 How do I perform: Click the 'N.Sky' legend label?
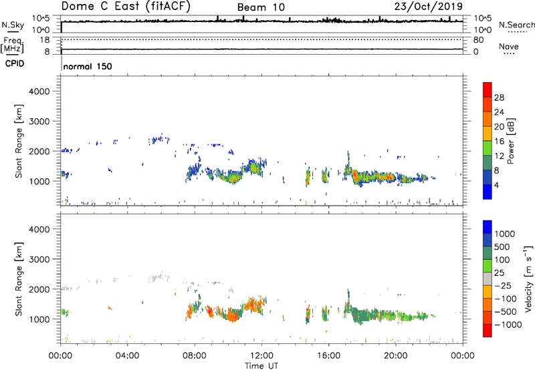[13, 25]
